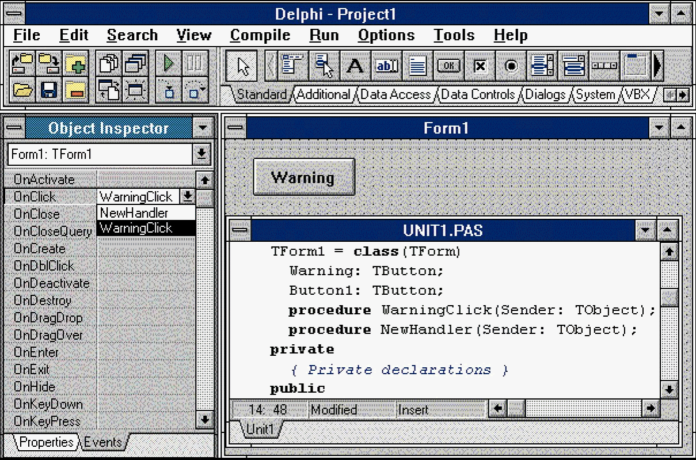Click the Save file floppy disk icon
Screen dimensions: 696x460
click(49, 90)
